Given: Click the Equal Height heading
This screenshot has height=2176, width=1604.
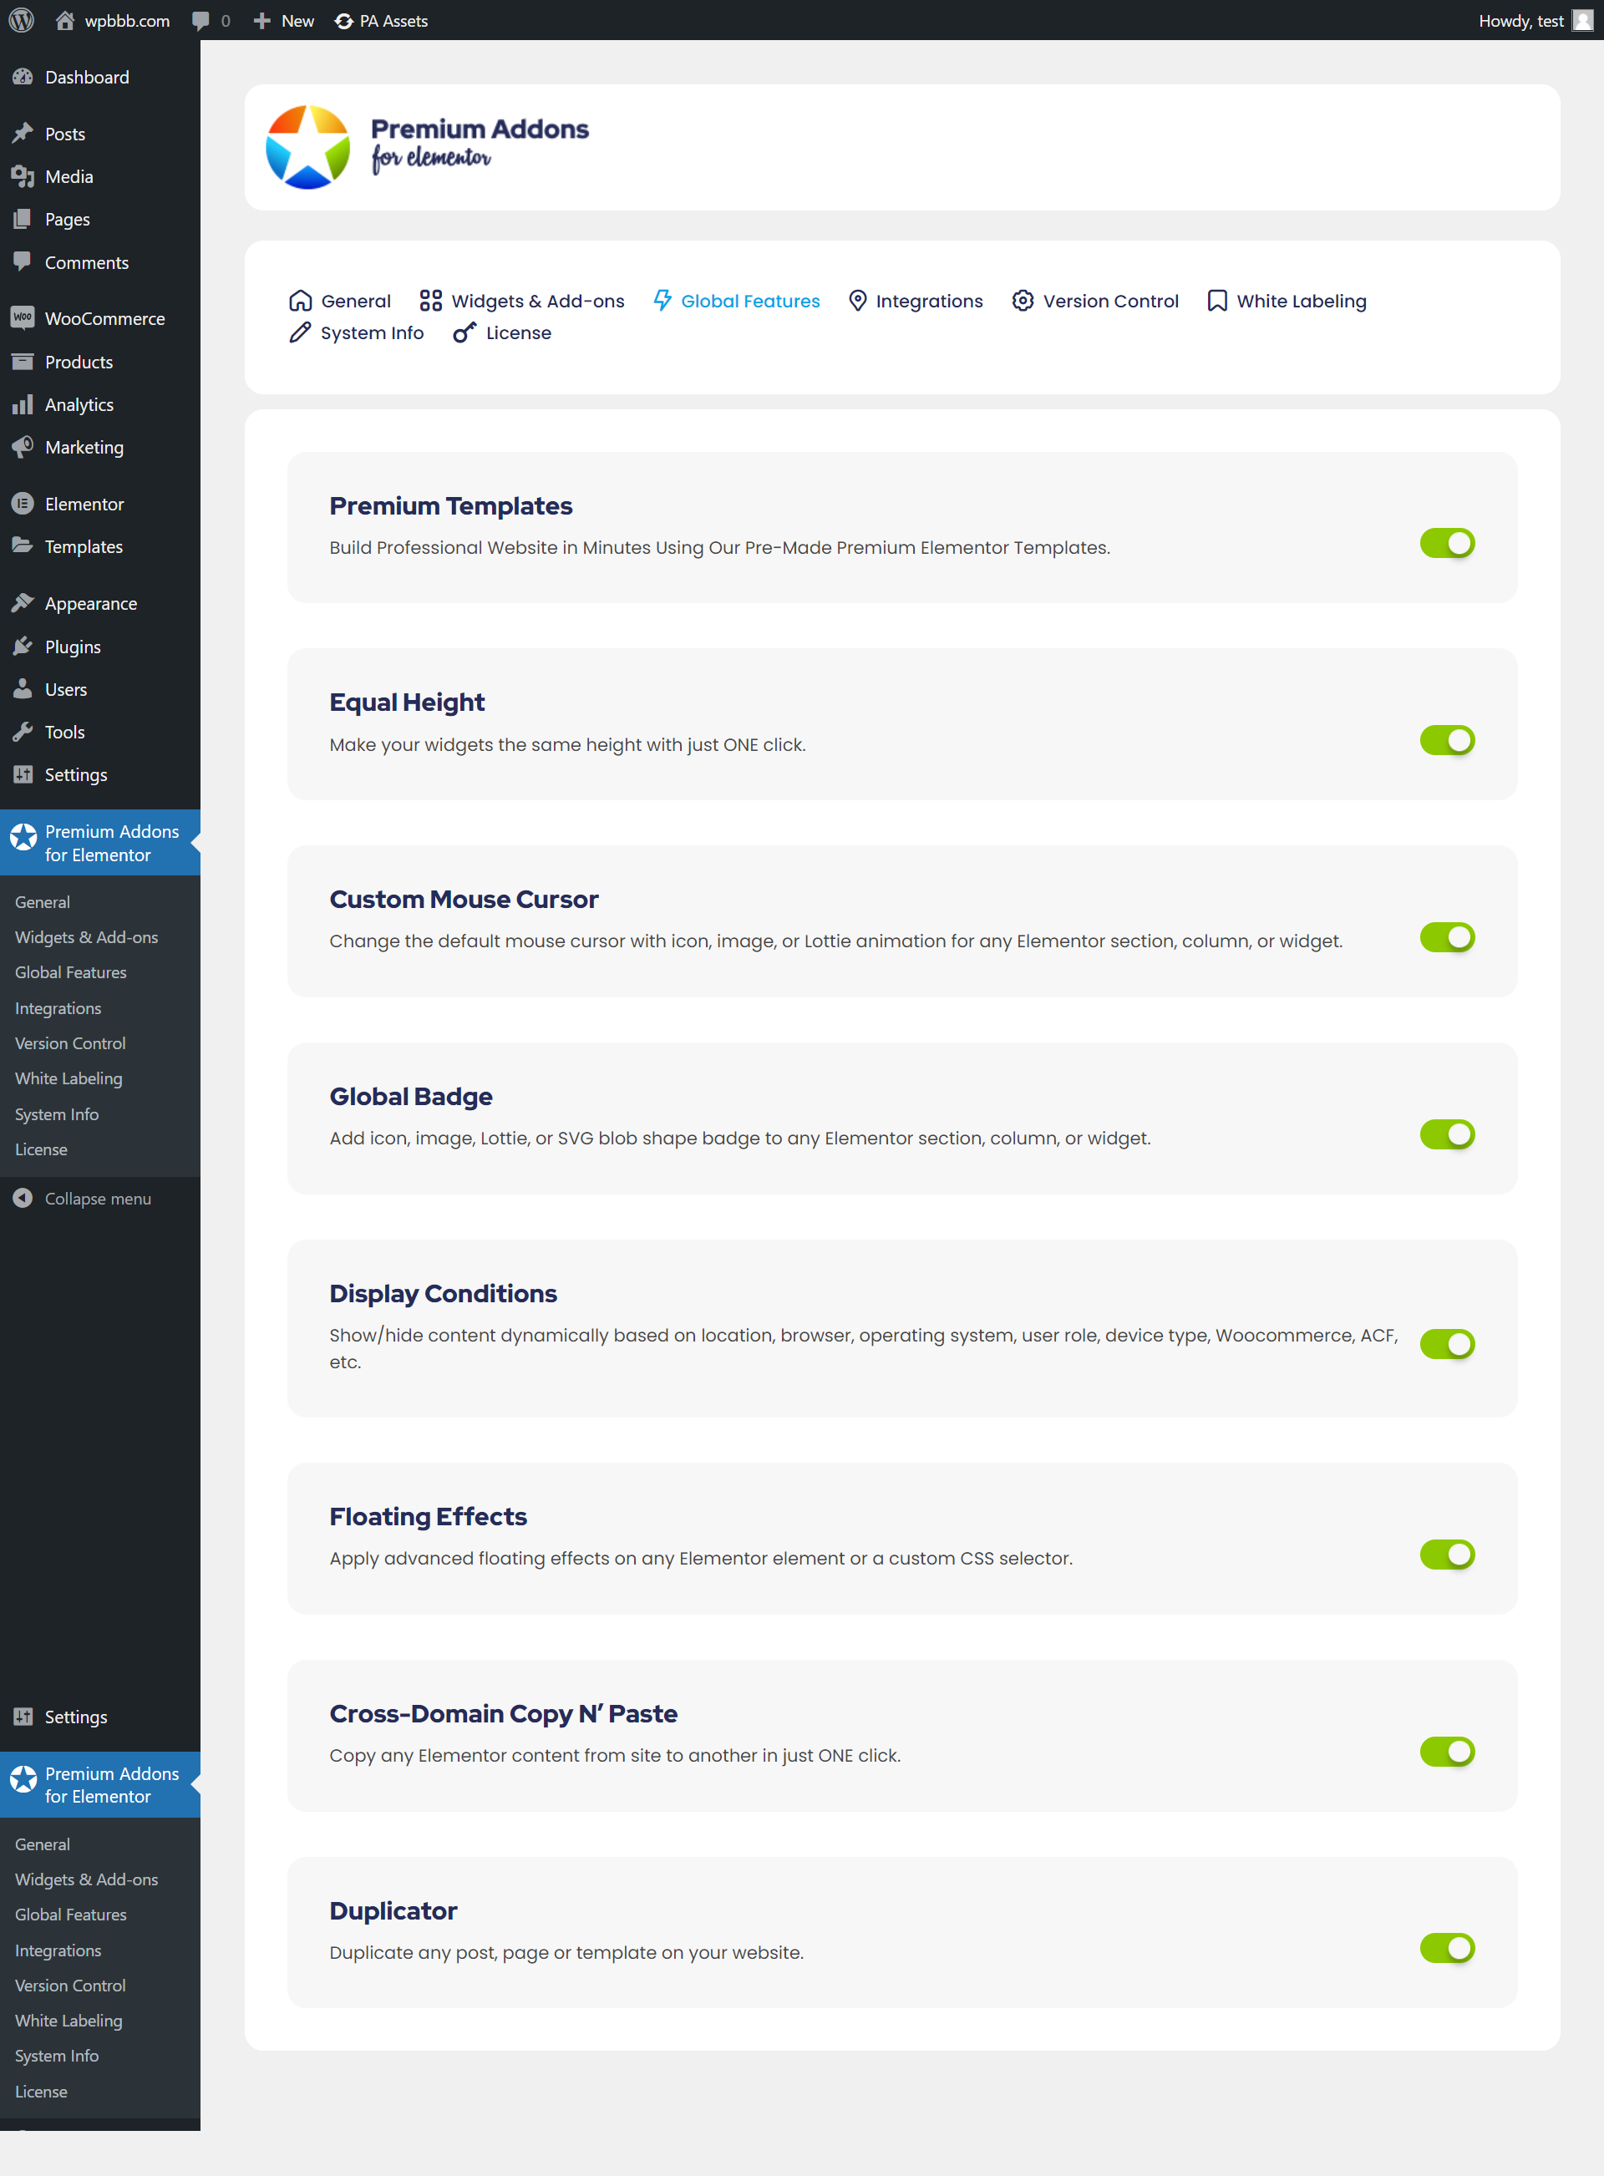Looking at the screenshot, I should pyautogui.click(x=407, y=703).
